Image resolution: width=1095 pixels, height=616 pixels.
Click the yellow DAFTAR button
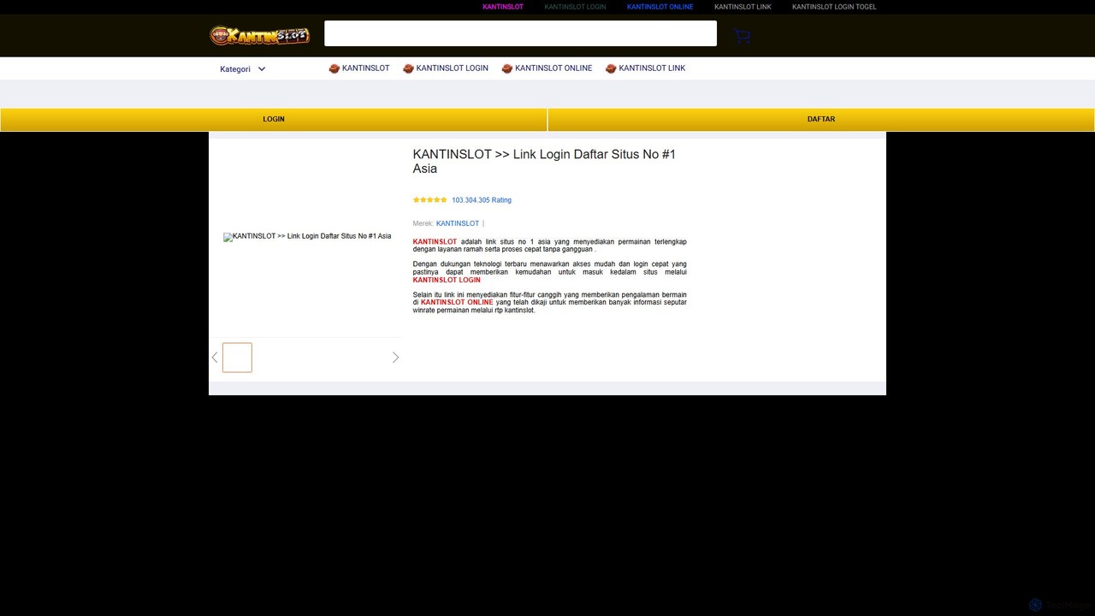tap(821, 120)
